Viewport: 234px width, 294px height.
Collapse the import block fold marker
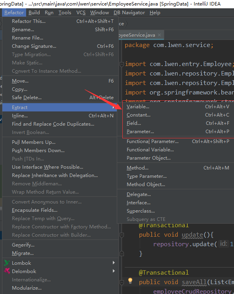(x=122, y=64)
